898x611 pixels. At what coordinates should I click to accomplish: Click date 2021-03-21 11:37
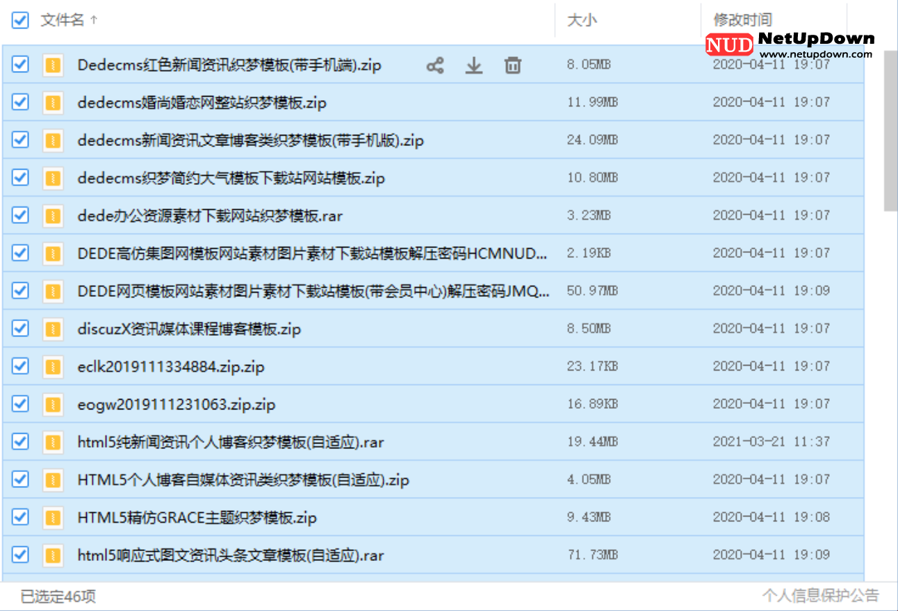click(x=772, y=441)
